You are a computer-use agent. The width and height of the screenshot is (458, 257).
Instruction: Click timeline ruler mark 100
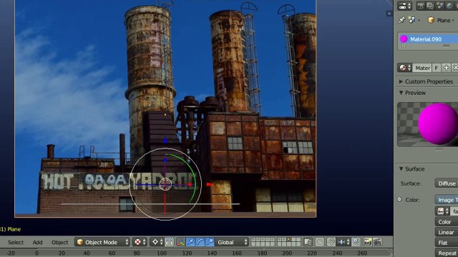[x=162, y=253]
